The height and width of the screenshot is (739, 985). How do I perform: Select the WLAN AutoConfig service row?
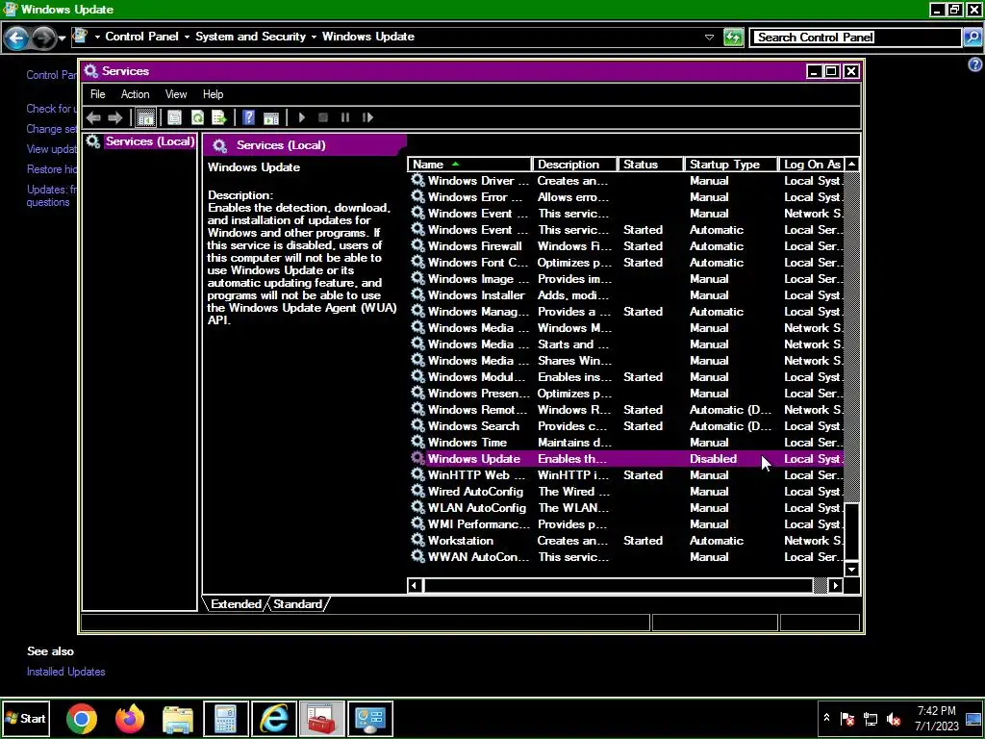(x=625, y=508)
